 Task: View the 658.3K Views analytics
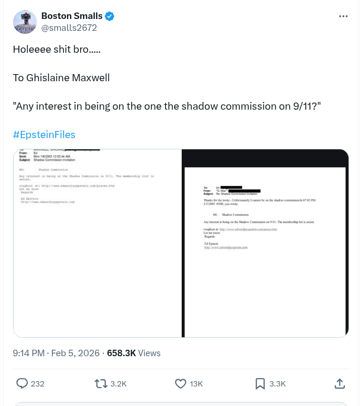point(134,353)
